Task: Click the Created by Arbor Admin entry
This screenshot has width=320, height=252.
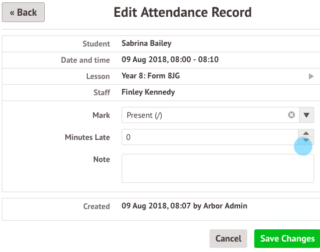Action: [x=184, y=206]
